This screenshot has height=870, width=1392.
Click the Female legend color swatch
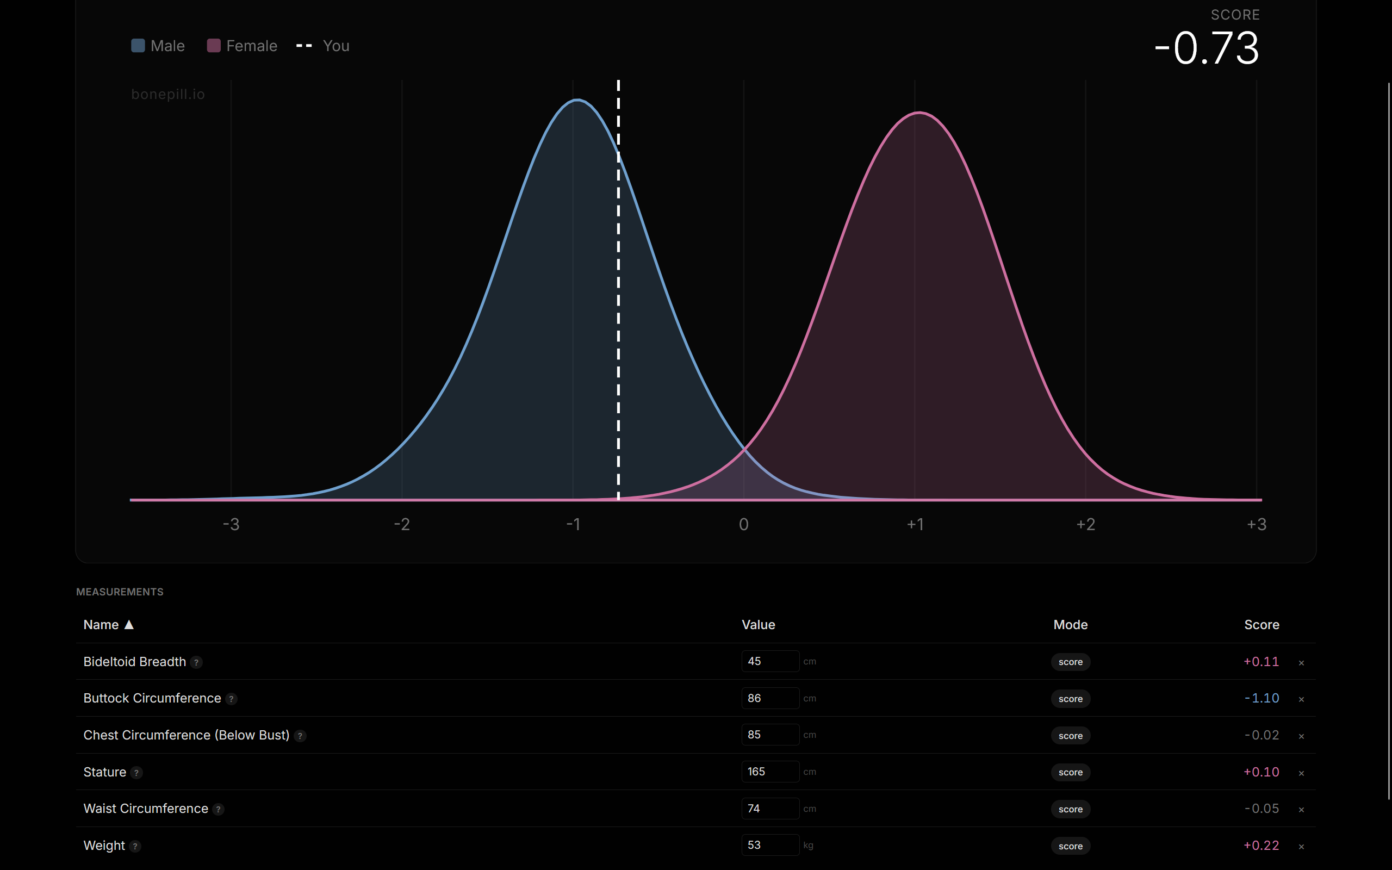pos(213,46)
